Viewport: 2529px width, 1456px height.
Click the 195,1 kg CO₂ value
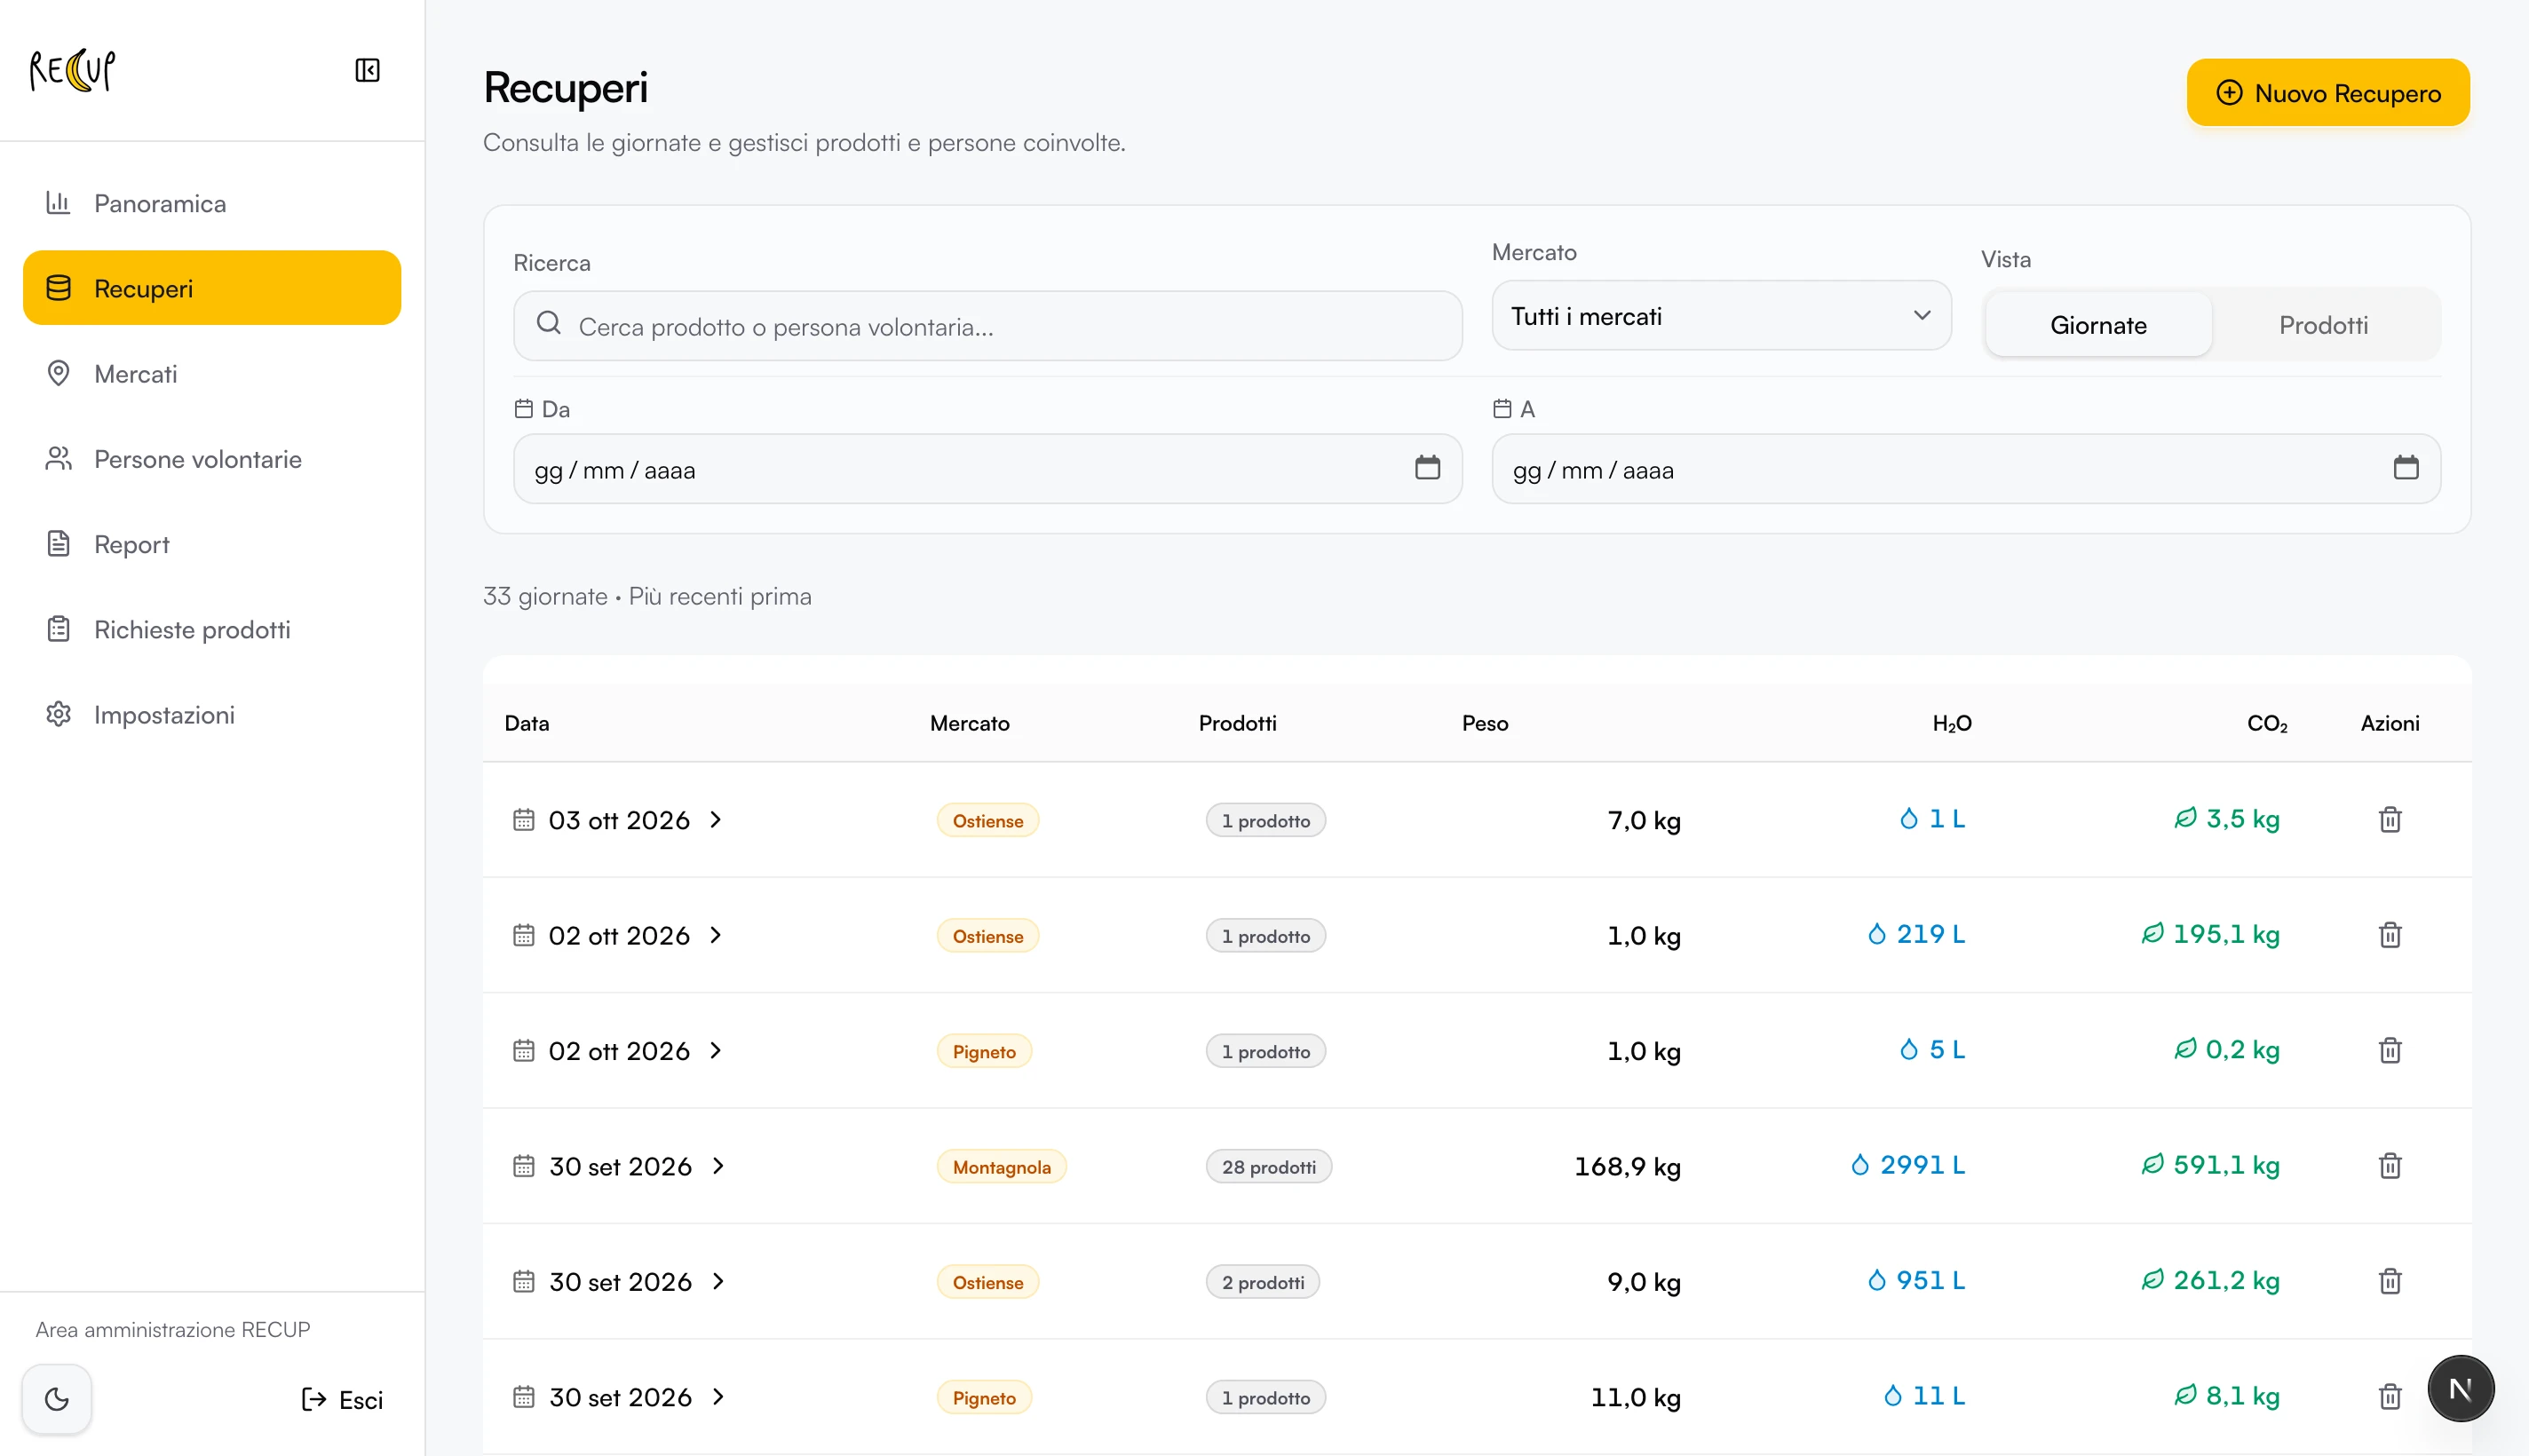2210,934
